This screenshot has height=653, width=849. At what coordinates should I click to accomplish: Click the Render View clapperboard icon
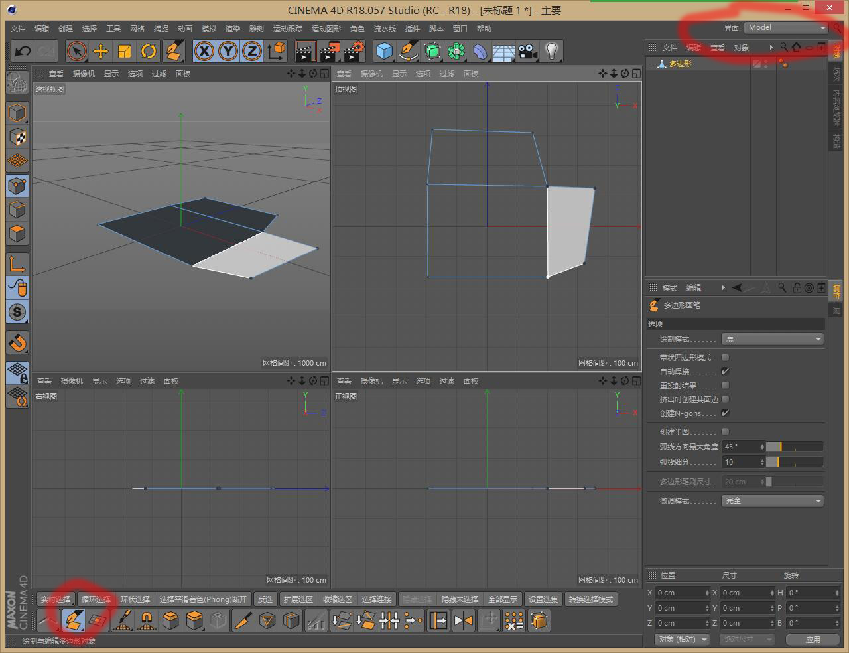305,51
